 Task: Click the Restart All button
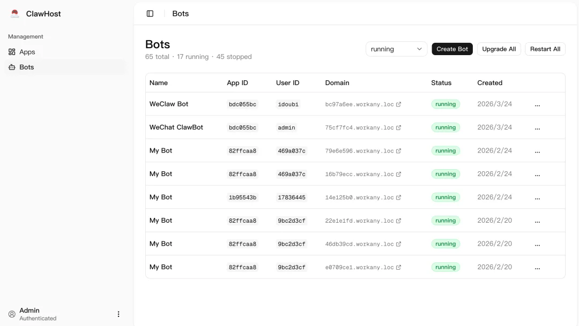(545, 49)
